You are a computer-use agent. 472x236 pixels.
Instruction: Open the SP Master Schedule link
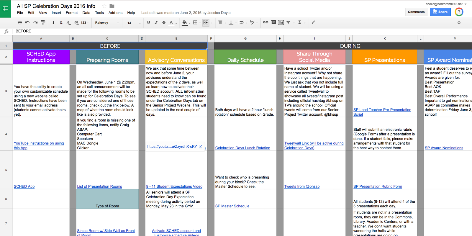tap(232, 206)
